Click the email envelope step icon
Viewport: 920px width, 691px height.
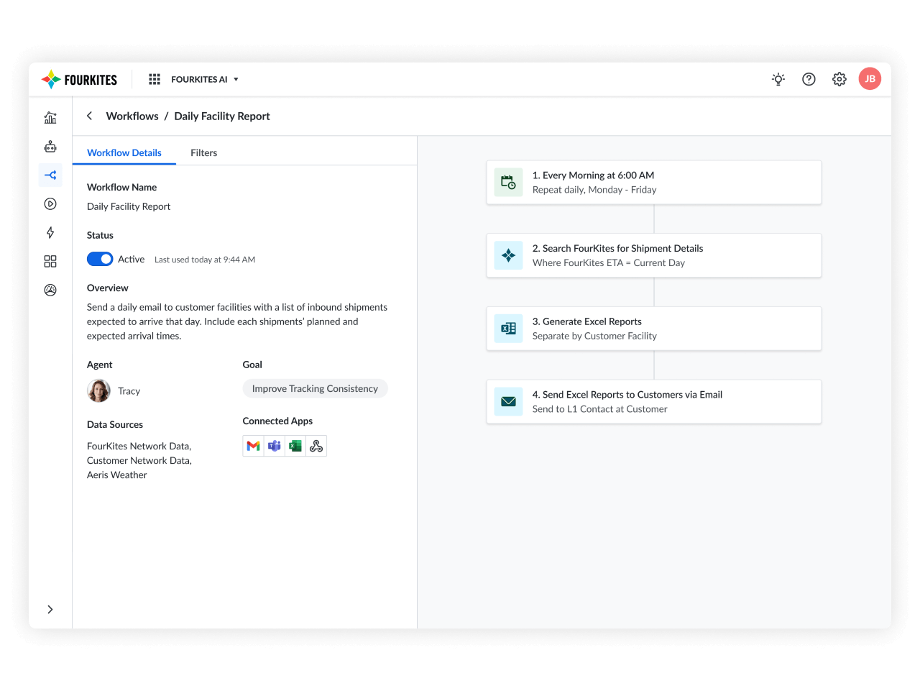pyautogui.click(x=508, y=402)
